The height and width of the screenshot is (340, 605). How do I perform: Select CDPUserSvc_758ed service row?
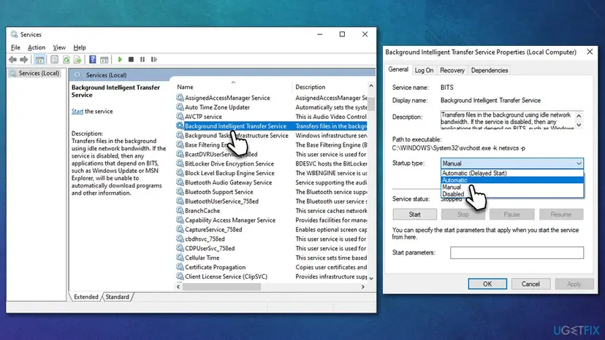click(x=271, y=248)
